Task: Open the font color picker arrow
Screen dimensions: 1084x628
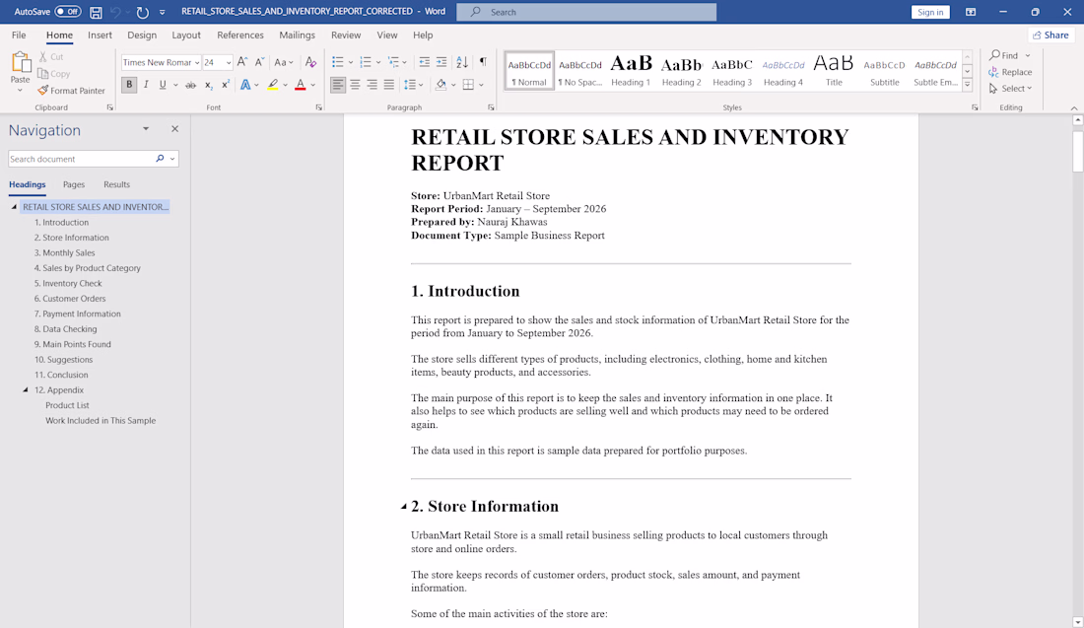Action: (x=313, y=85)
